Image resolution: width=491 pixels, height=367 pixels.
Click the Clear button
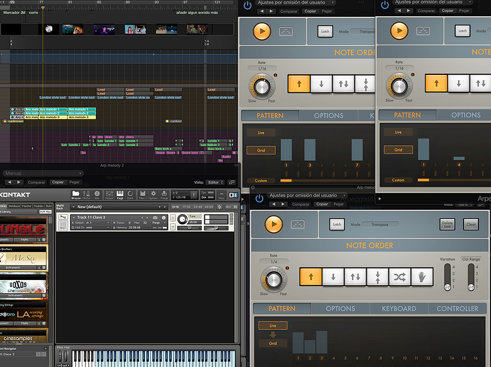click(x=471, y=224)
